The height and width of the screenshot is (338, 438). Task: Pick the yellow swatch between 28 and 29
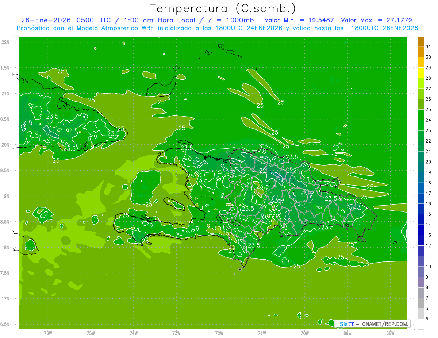421,73
